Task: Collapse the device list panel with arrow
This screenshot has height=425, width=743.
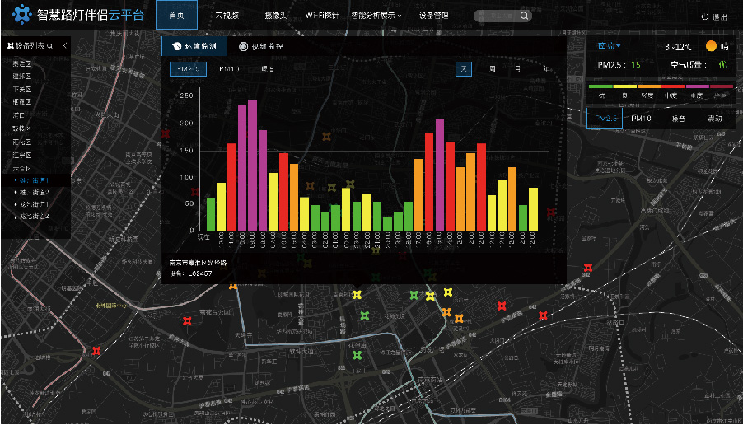Action: coord(65,46)
